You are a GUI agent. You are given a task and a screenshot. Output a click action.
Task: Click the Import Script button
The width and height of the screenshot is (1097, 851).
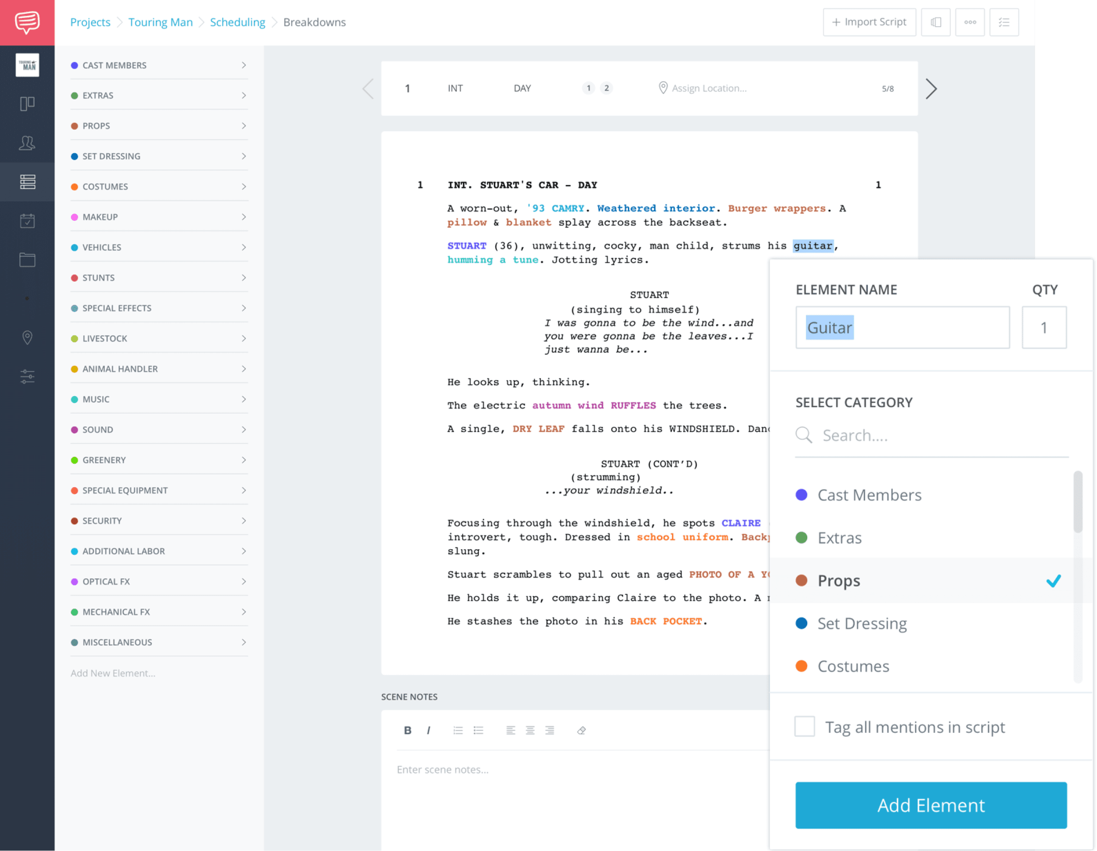pos(869,22)
